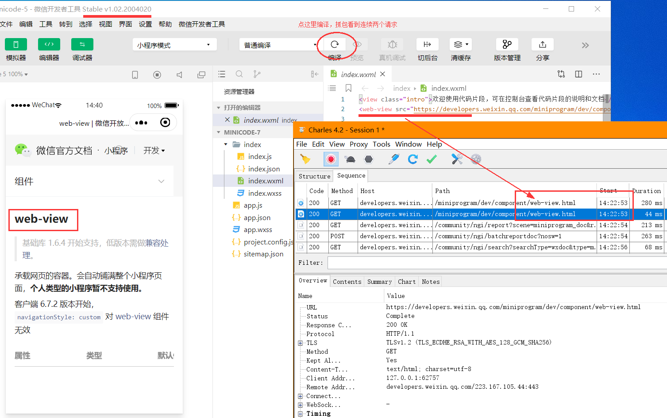The height and width of the screenshot is (418, 667).
Task: Toggle Charles breakpoints hexagon icon
Action: coord(369,159)
